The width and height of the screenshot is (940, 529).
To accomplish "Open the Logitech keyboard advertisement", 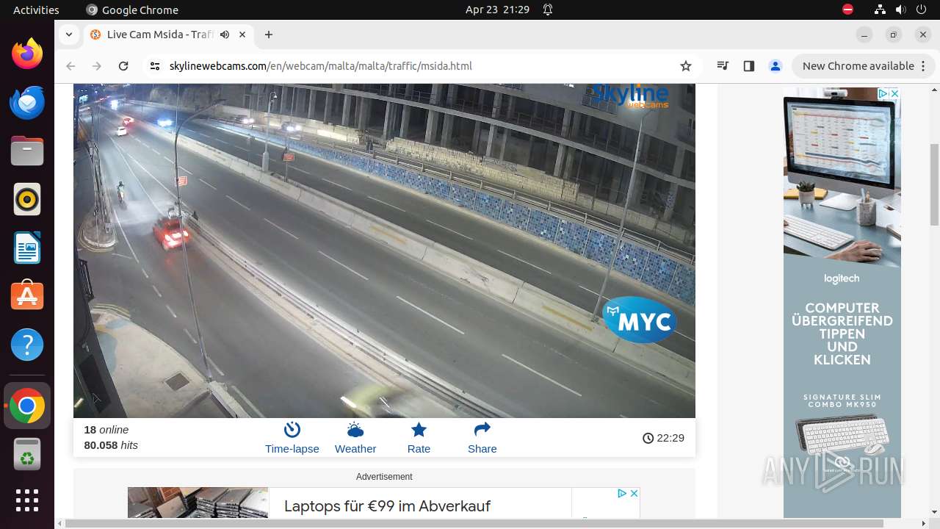I will pyautogui.click(x=842, y=303).
